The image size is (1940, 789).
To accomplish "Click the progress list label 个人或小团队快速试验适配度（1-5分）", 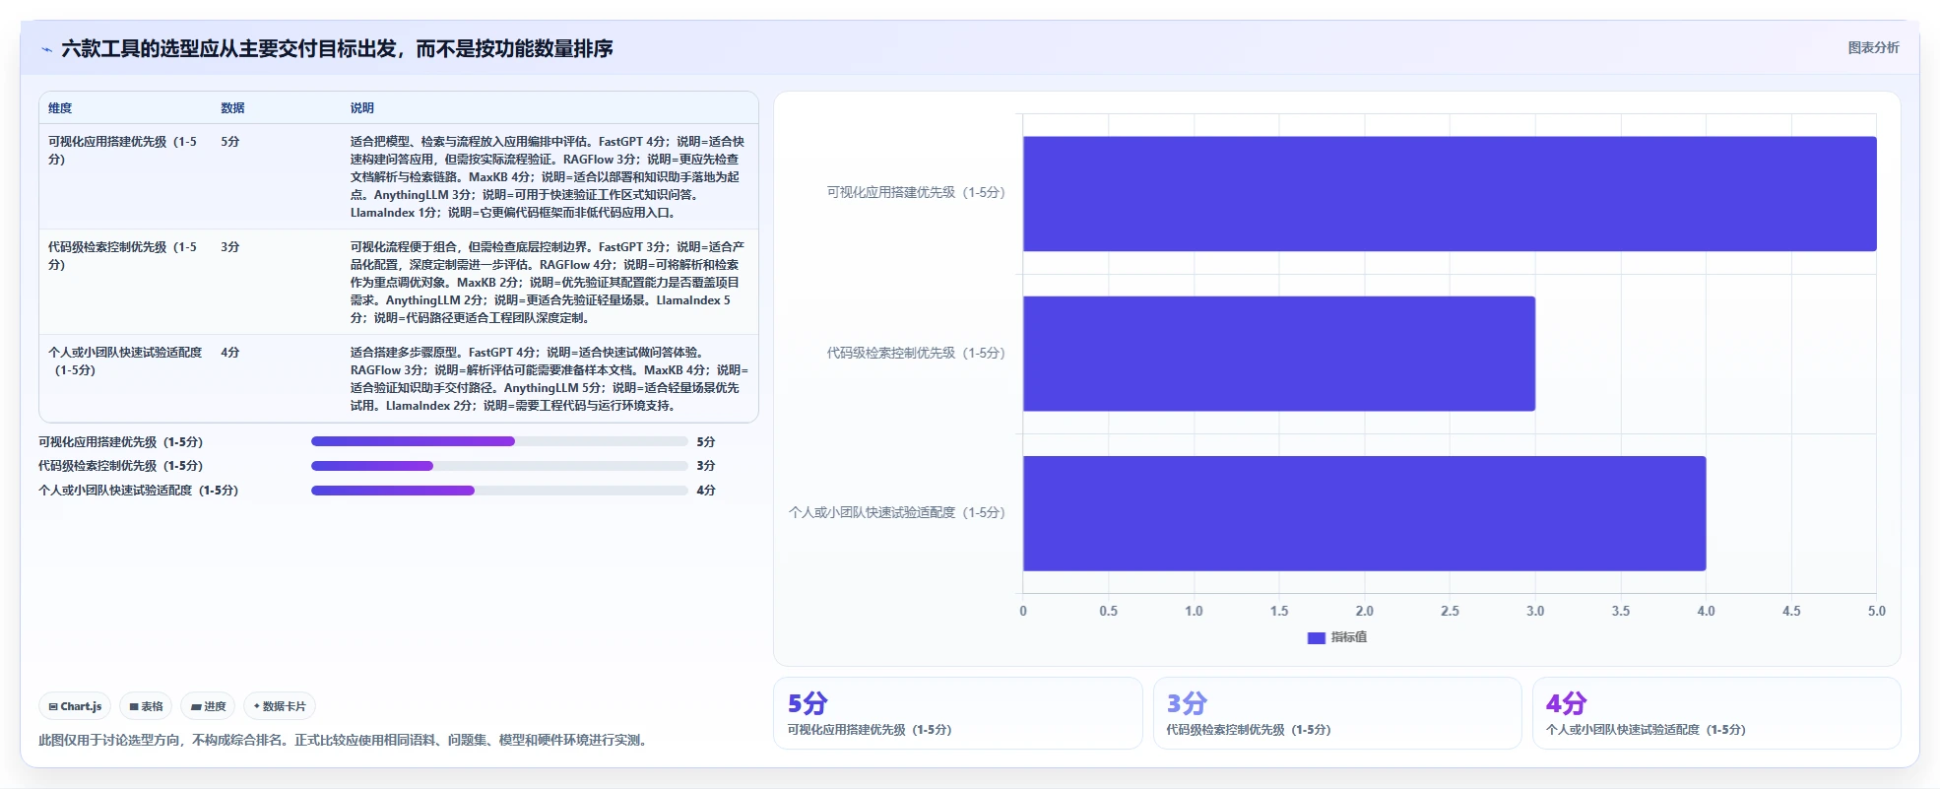I will pos(138,491).
